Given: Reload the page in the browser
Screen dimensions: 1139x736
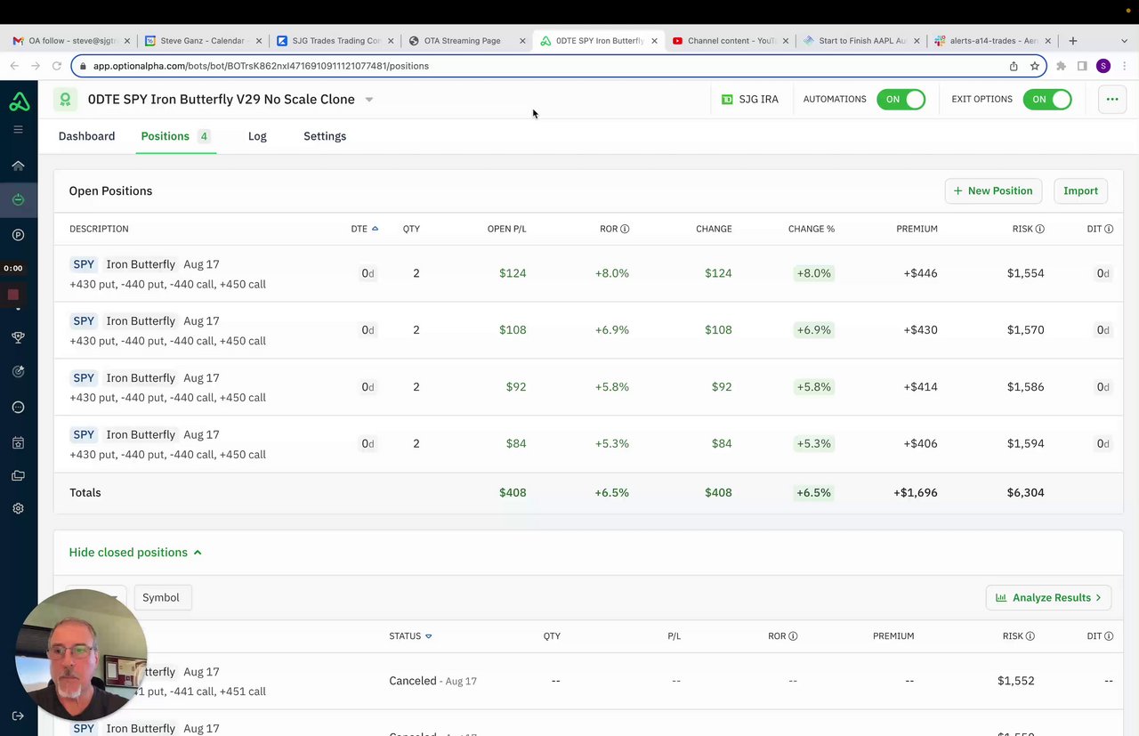Looking at the screenshot, I should pos(57,66).
